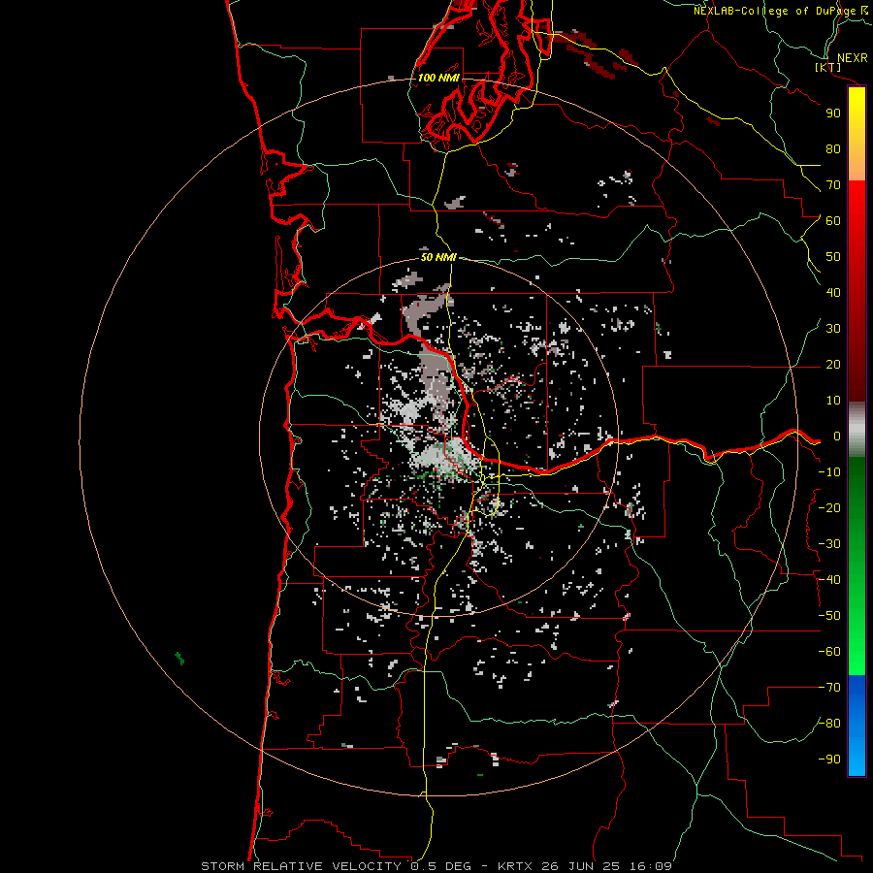Click the -90 value on the velocity scale
The image size is (873, 873).
tap(829, 760)
